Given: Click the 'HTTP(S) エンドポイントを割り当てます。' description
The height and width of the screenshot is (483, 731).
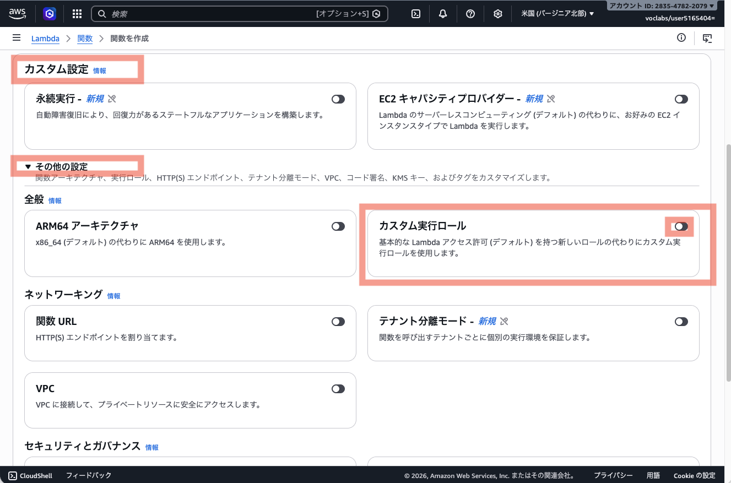Looking at the screenshot, I should [x=106, y=338].
